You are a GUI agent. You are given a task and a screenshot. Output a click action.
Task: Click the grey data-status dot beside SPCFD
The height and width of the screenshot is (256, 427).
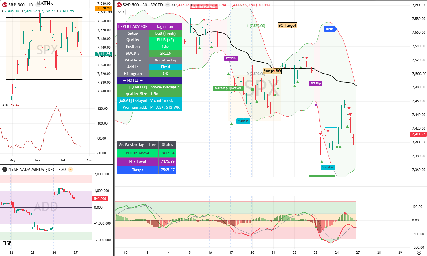(168, 5)
